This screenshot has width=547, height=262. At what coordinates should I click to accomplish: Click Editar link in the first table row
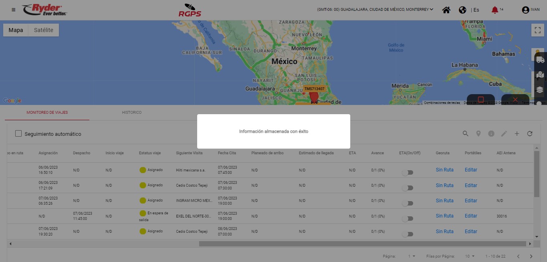[x=471, y=170]
